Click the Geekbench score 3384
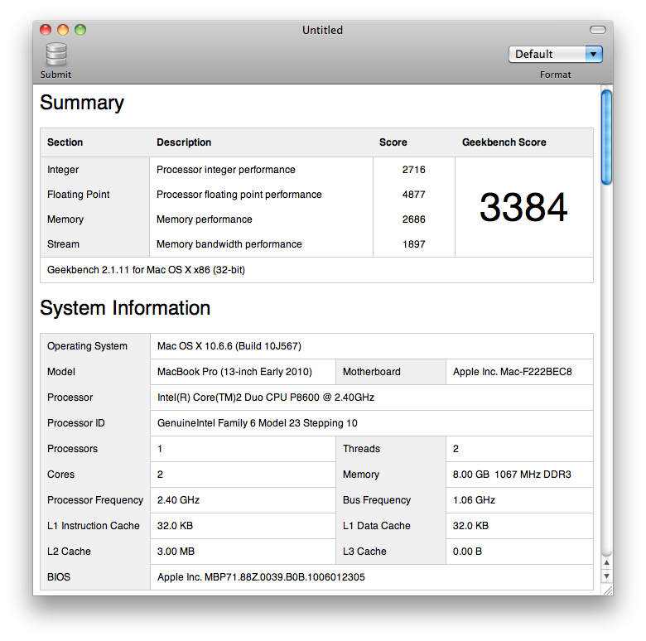Viewport: 646px width, 641px height. pos(523,207)
